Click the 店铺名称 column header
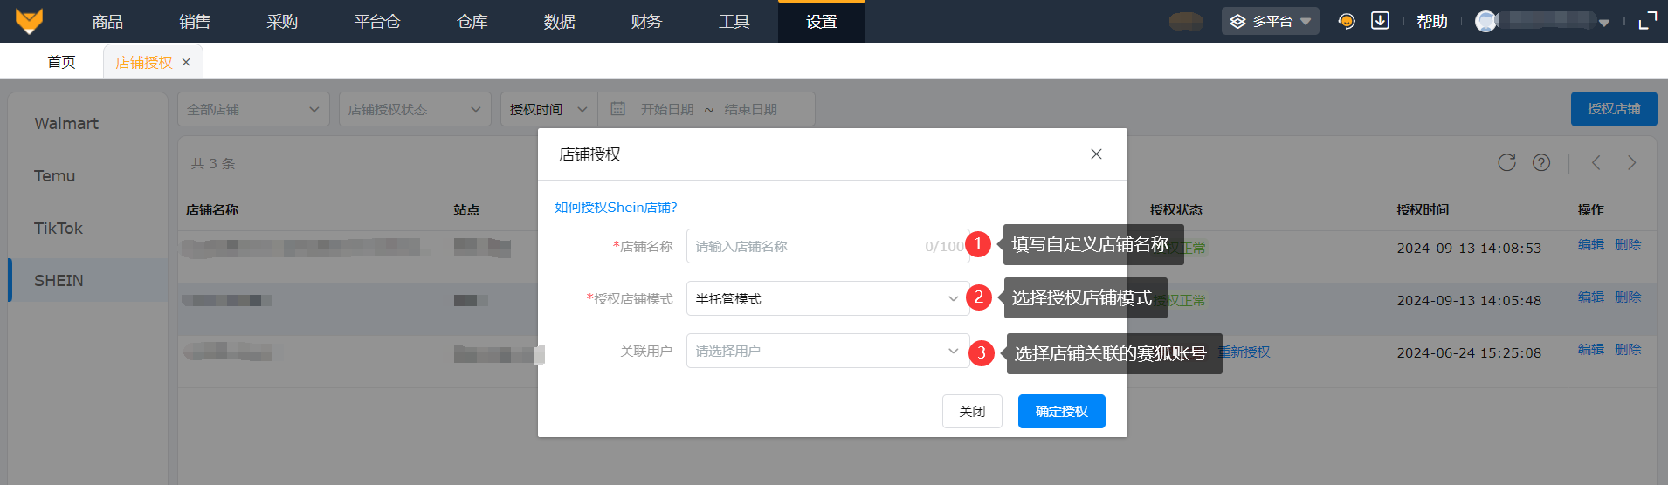Screen dimensions: 1668x485 212,209
